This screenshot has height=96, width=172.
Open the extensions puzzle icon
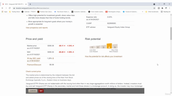[x=162, y=8]
